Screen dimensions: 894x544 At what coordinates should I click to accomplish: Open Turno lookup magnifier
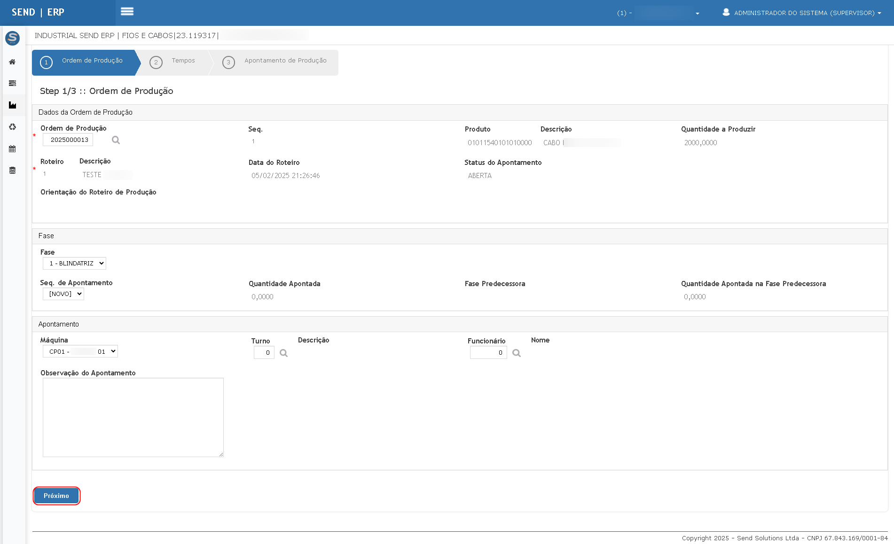coord(283,353)
